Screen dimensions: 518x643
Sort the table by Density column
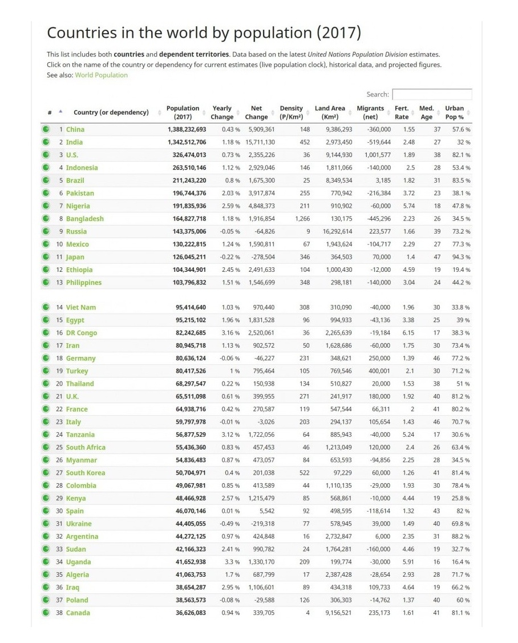pyautogui.click(x=291, y=112)
